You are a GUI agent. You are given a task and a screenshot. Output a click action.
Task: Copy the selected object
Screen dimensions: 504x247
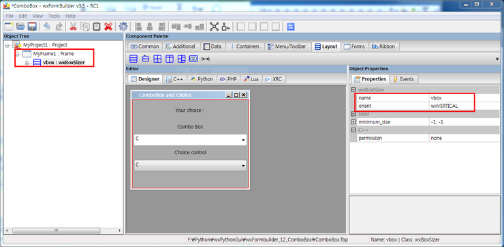[85, 27]
